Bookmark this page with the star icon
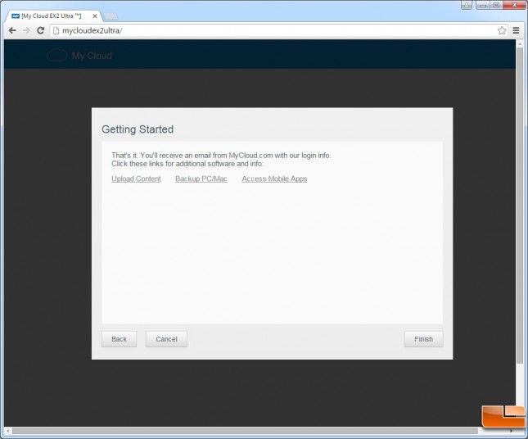528x439 pixels. (x=502, y=30)
